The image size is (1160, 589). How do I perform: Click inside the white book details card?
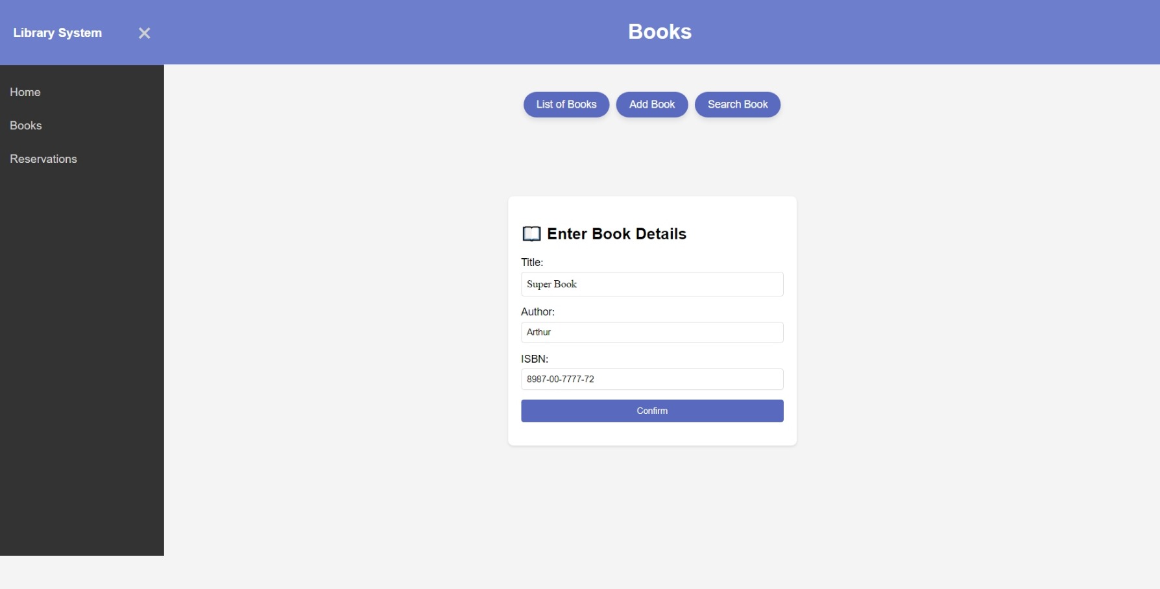pos(651,435)
